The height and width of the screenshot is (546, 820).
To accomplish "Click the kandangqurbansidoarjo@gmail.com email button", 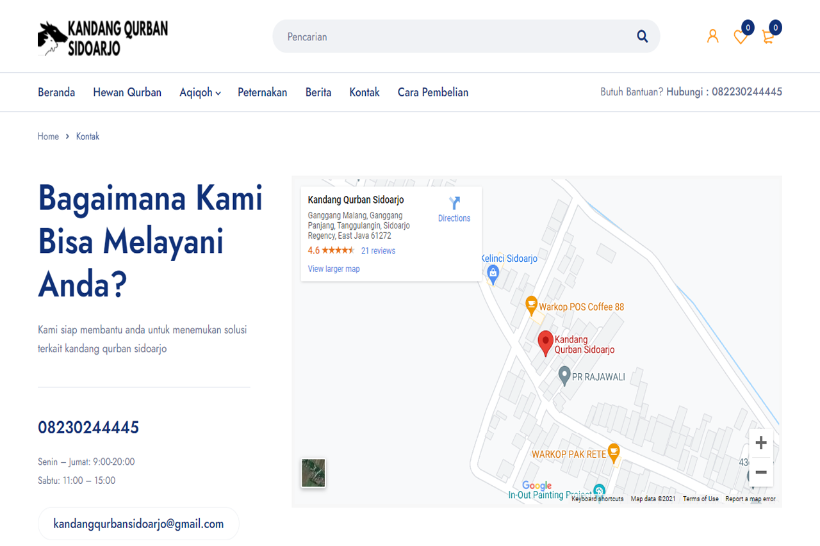I will click(x=138, y=524).
